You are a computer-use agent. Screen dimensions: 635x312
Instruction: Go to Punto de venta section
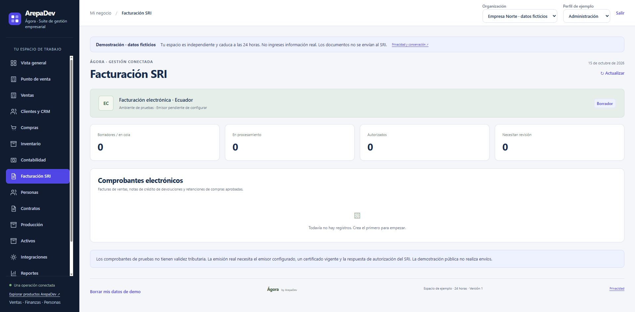coord(38,79)
